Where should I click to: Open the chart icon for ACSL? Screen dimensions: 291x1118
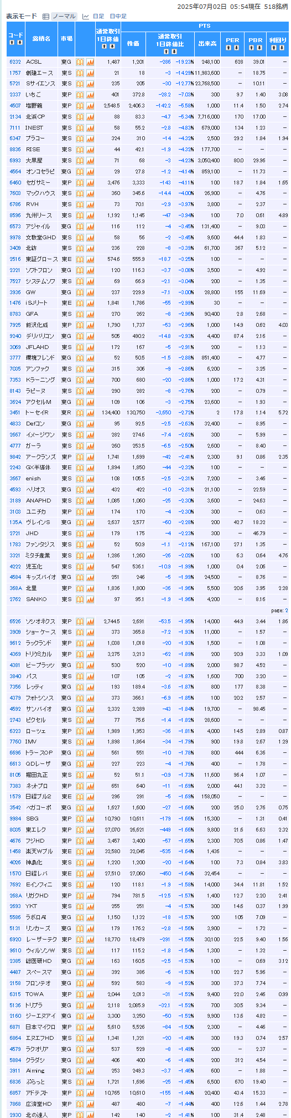coord(90,62)
